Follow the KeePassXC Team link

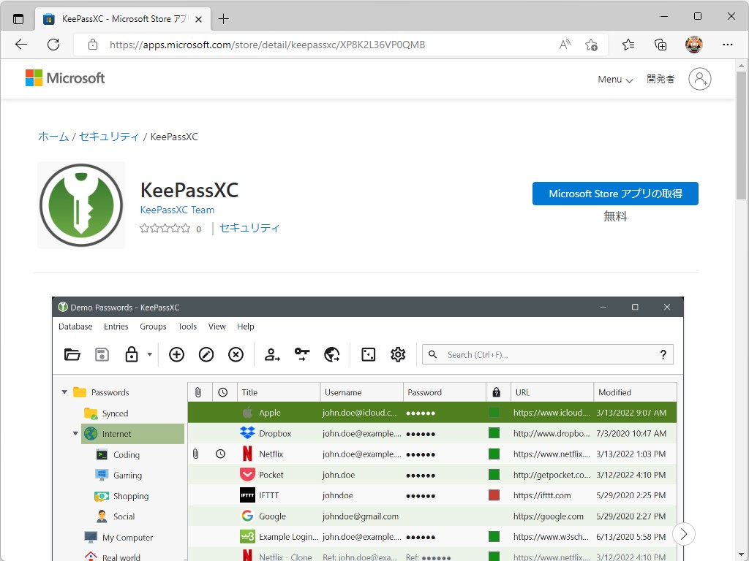(176, 210)
